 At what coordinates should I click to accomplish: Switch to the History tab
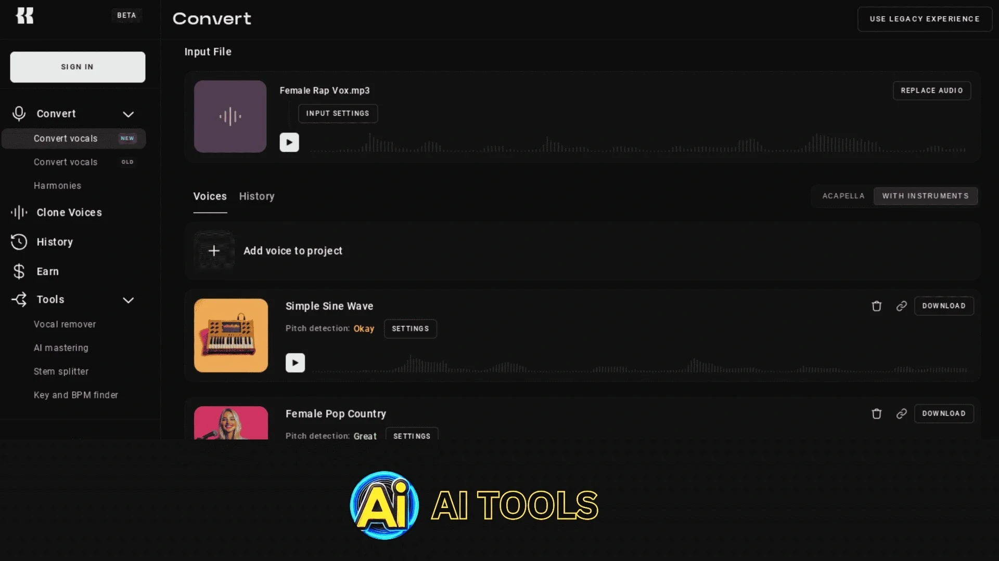click(x=257, y=196)
